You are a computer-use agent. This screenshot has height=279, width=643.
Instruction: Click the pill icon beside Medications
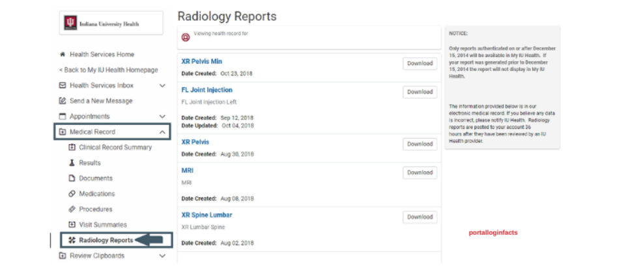(72, 194)
